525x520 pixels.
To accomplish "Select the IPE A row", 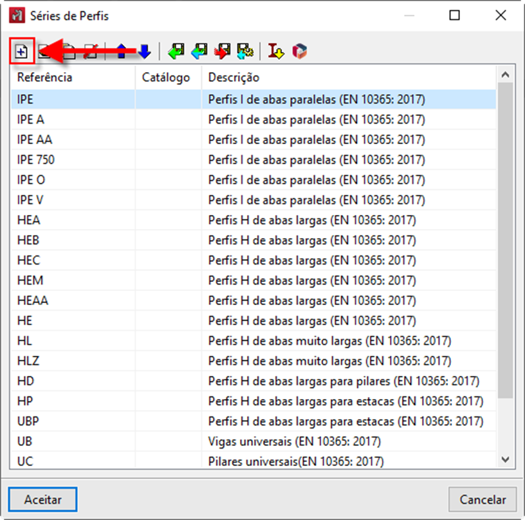I will tap(253, 120).
